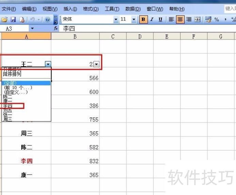Filter by 刘五 in dropdown list
The image size is (236, 195).
[x=26, y=111]
